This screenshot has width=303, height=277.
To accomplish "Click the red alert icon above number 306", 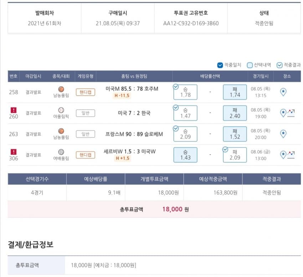I will point(14,152).
